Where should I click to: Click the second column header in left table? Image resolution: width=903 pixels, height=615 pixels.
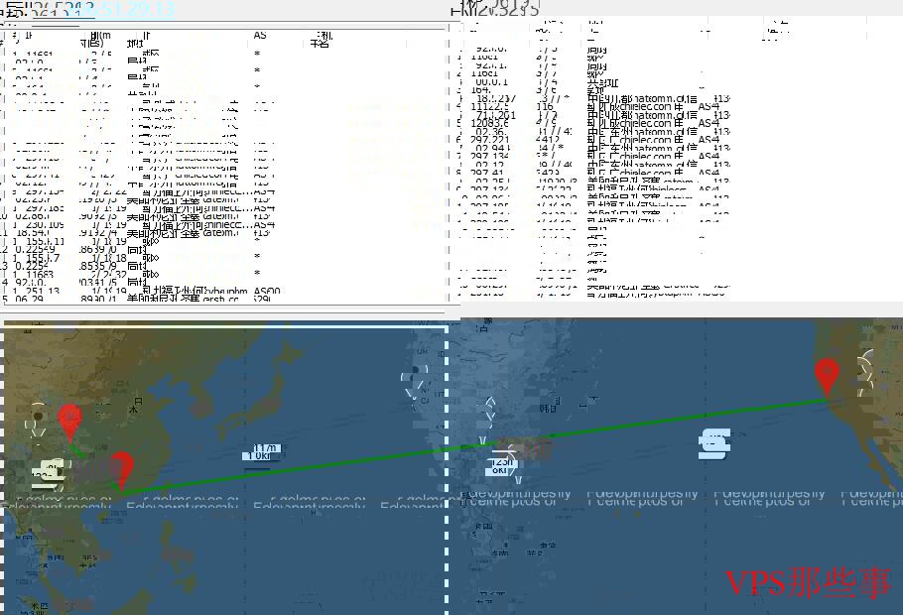pyautogui.click(x=91, y=40)
